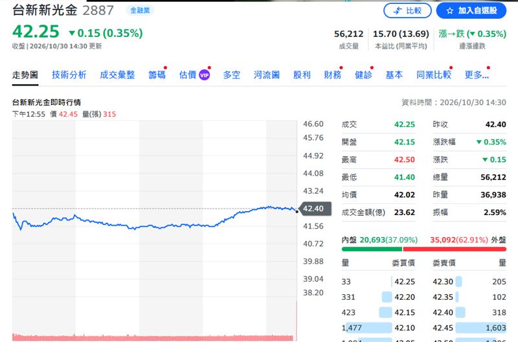The height and width of the screenshot is (342, 518).
Task: Click the 均價 value 42.02
Action: click(404, 195)
